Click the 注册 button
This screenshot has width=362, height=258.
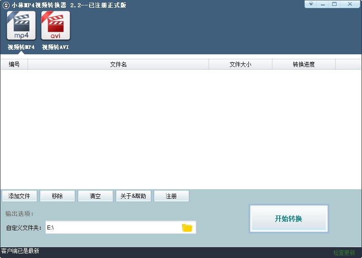(171, 196)
